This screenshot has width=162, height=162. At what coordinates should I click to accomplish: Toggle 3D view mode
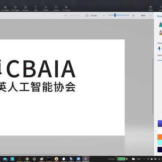(91, 16)
